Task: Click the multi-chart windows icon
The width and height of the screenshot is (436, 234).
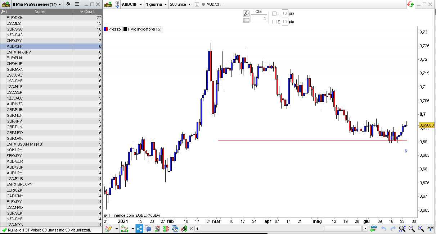Action: coord(175,229)
